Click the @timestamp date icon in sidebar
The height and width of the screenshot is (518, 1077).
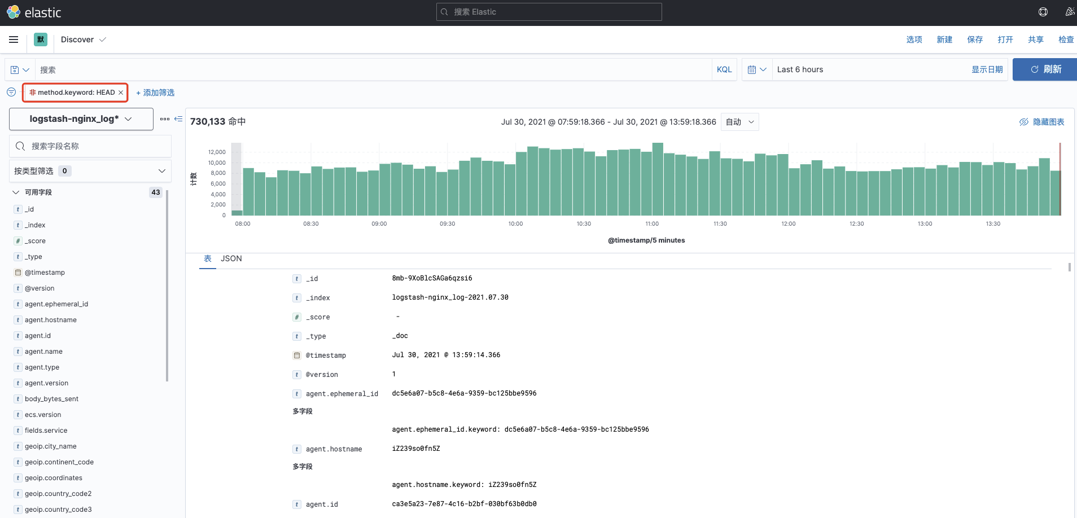click(x=18, y=273)
